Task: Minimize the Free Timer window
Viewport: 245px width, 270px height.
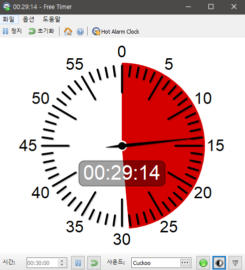Action: 188,7
